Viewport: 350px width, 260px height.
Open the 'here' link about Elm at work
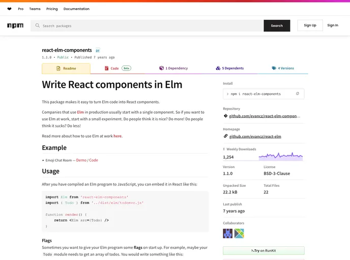pyautogui.click(x=118, y=136)
